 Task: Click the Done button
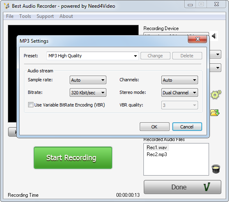tap(183, 187)
